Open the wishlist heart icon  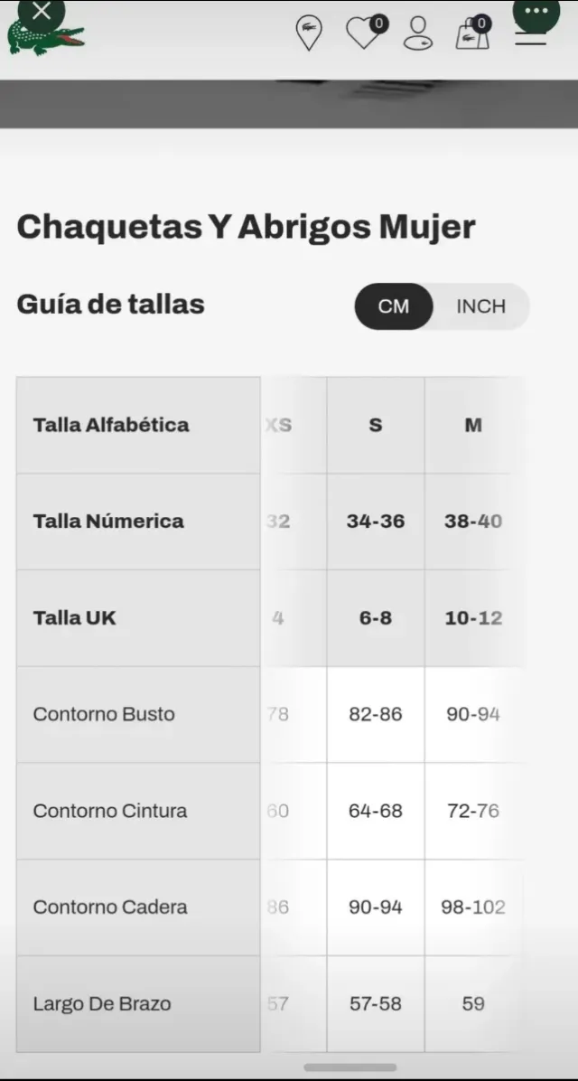point(364,33)
